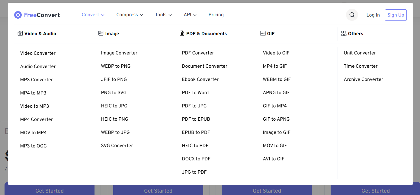Screen dimensions: 420x195
Task: Choose JFIF to PNG
Action: point(114,79)
